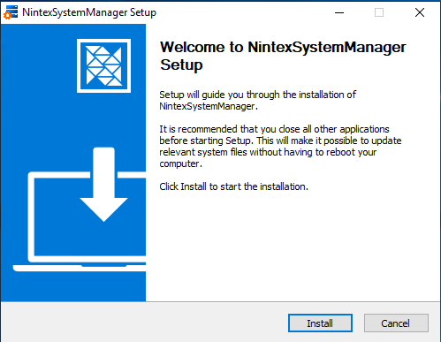Click the 'NintexSystemManager Setup' title bar text

coord(89,12)
